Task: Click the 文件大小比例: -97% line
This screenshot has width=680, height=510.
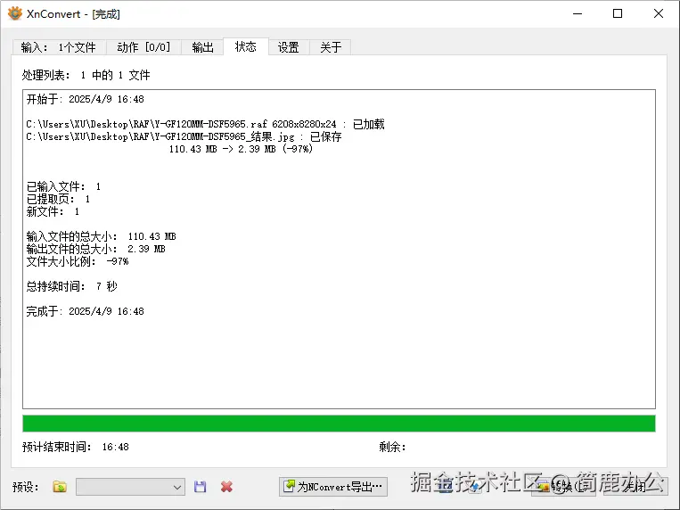Action: pyautogui.click(x=78, y=261)
